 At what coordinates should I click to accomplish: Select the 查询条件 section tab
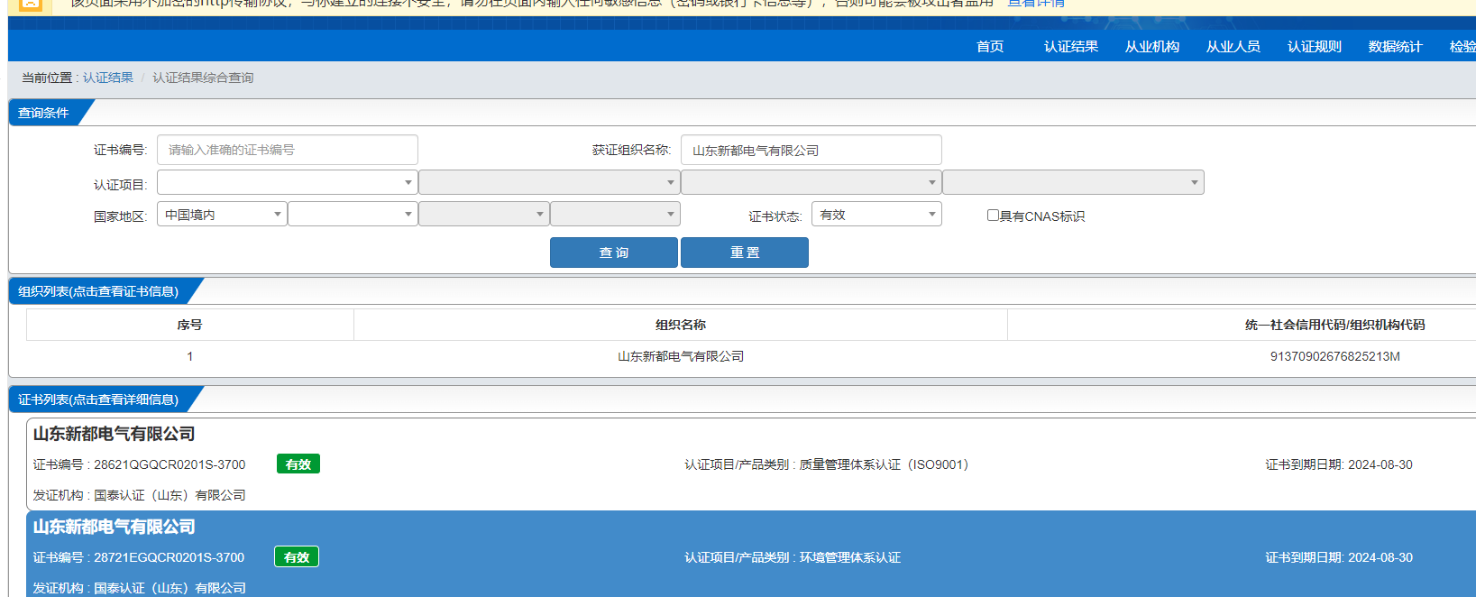(45, 113)
